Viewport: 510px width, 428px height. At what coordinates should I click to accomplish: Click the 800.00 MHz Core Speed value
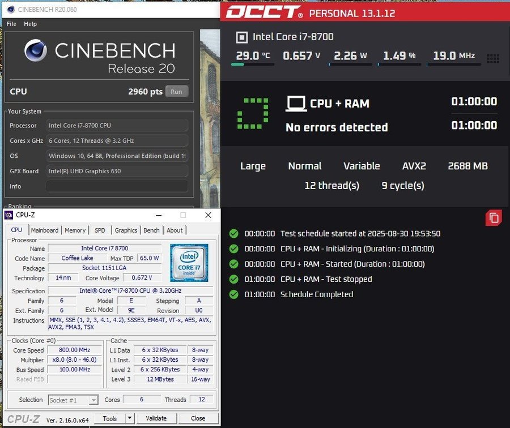[x=74, y=350]
